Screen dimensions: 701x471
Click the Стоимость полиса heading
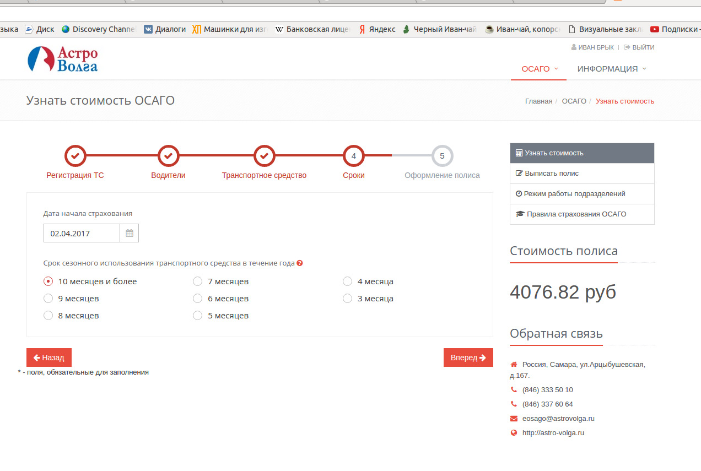(564, 251)
